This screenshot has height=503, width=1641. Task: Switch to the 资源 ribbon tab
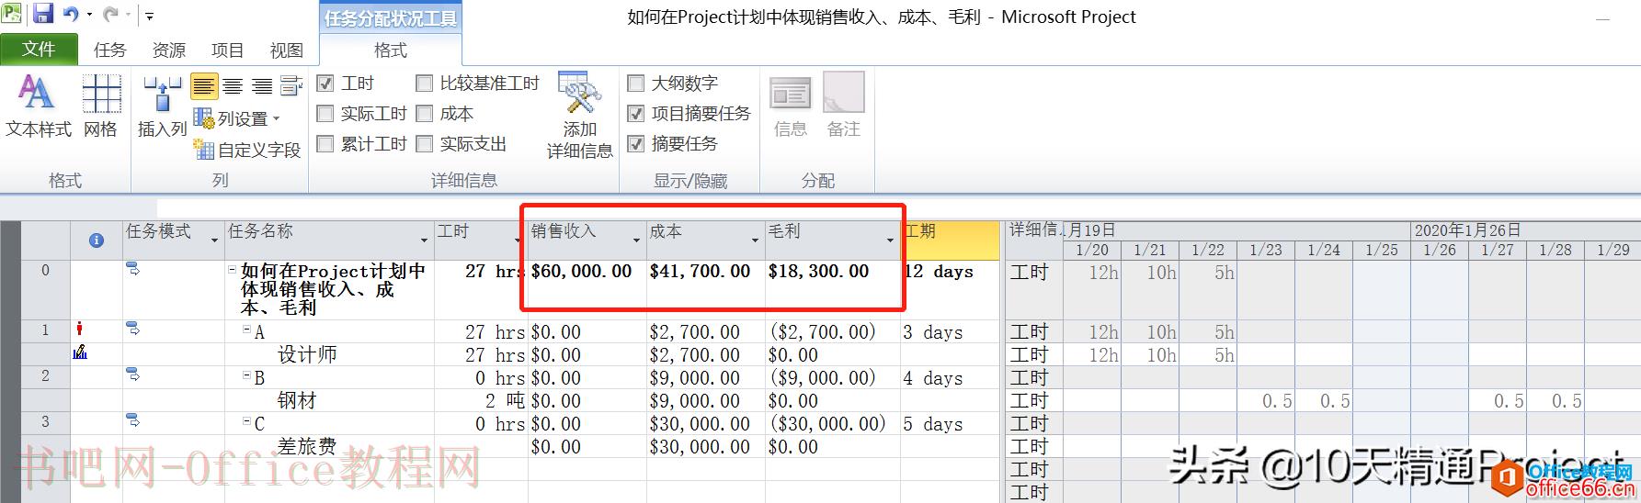tap(168, 50)
